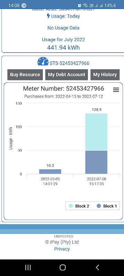Tap the Android back button
The image size is (124, 276).
pos(97,267)
